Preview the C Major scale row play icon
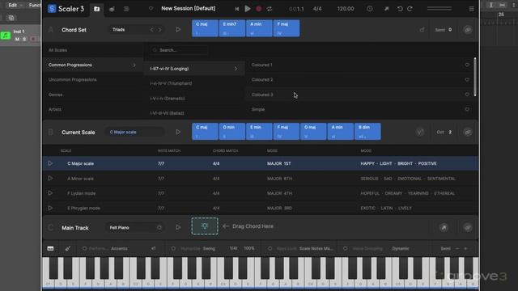 click(x=50, y=163)
